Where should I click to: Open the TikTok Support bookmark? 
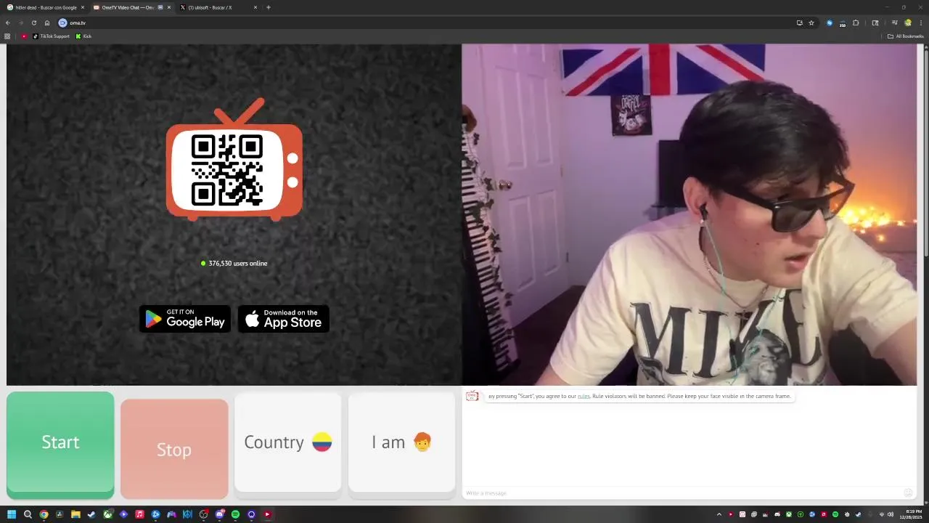[51, 36]
